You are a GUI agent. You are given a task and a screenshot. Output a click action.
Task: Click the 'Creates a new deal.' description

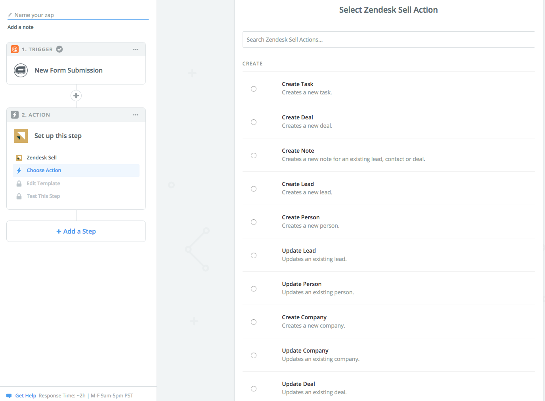(307, 126)
